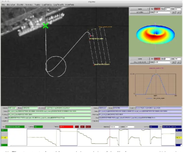Click the blue variable field at the bottom right

(172, 127)
